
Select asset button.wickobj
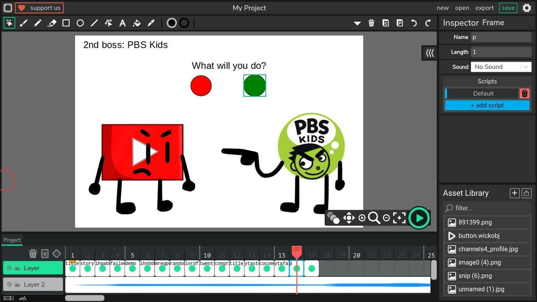pyautogui.click(x=487, y=236)
